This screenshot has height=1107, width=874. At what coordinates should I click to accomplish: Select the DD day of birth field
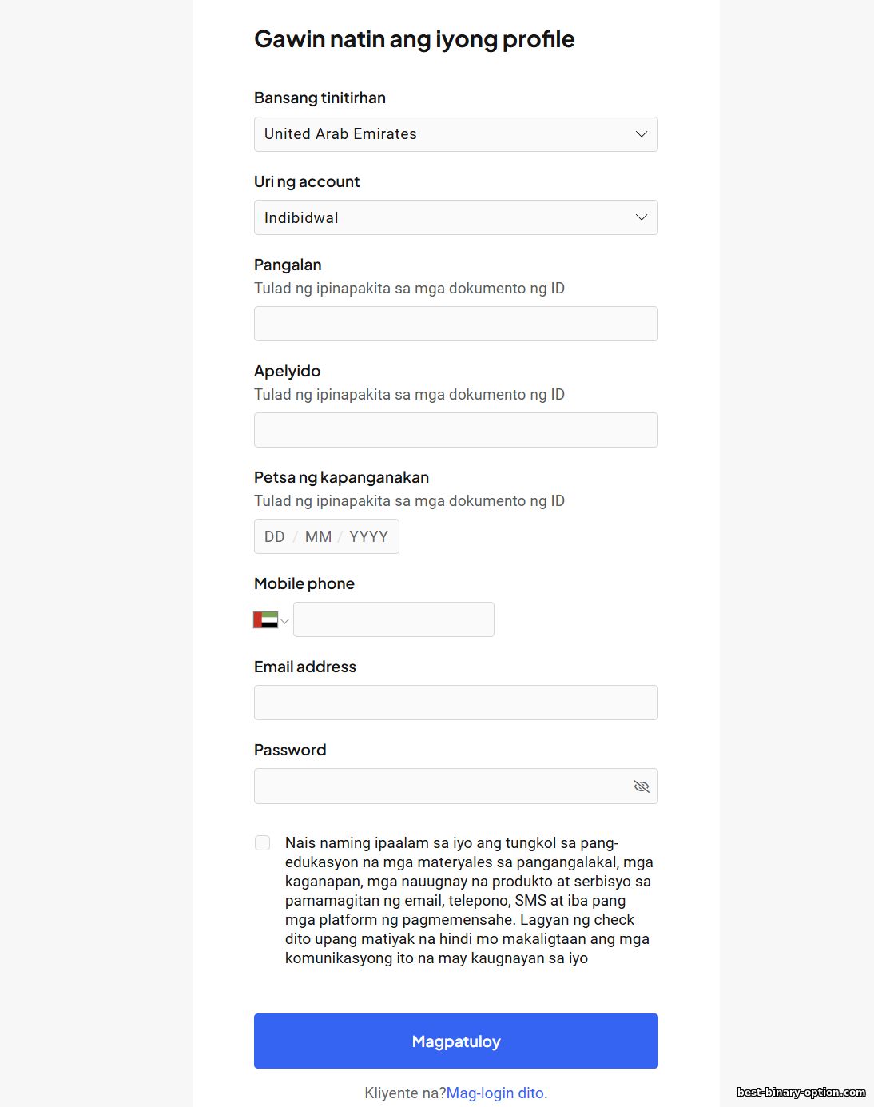pyautogui.click(x=275, y=536)
